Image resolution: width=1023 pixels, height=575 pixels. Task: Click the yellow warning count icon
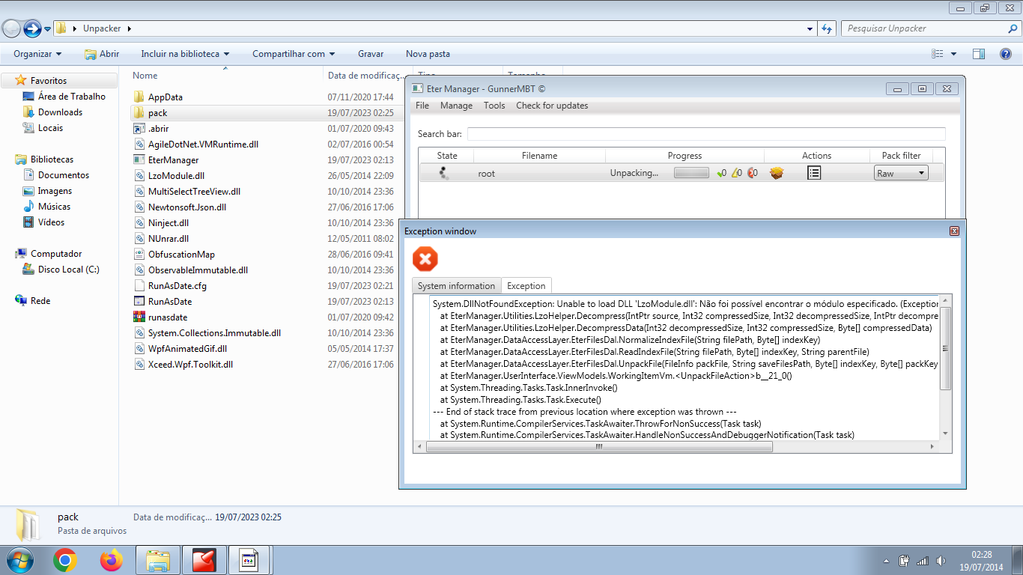coord(737,173)
